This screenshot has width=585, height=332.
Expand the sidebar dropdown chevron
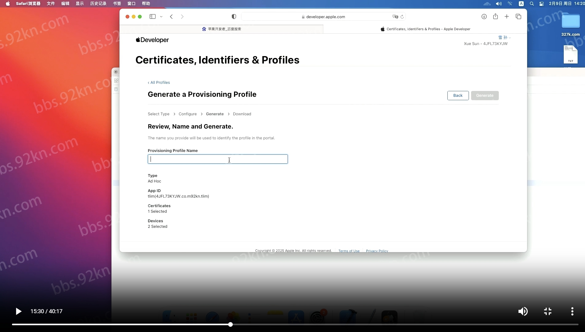click(x=161, y=17)
